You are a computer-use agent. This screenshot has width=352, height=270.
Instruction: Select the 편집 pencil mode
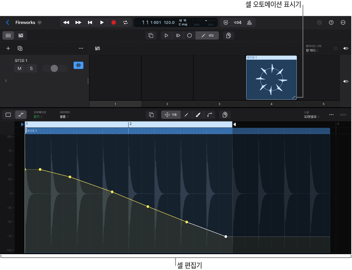tap(207, 35)
